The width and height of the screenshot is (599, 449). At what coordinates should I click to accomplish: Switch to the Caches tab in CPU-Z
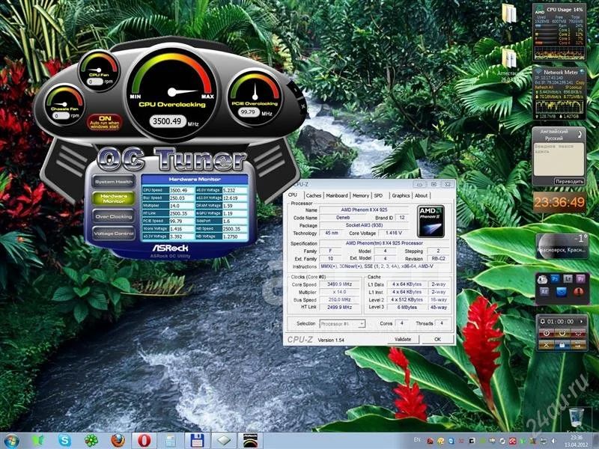click(314, 195)
